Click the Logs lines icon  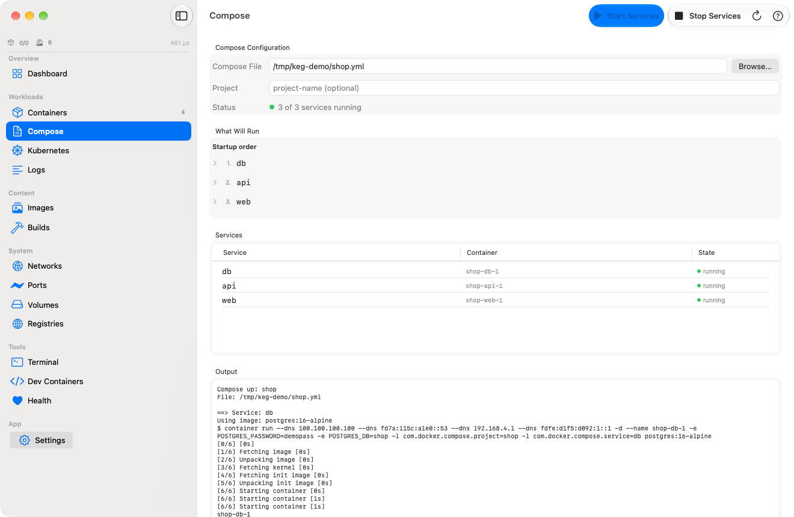pos(17,170)
